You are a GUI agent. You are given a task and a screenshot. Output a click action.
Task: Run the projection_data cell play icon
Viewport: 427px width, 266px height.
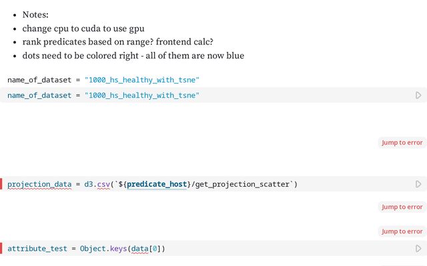click(x=418, y=184)
